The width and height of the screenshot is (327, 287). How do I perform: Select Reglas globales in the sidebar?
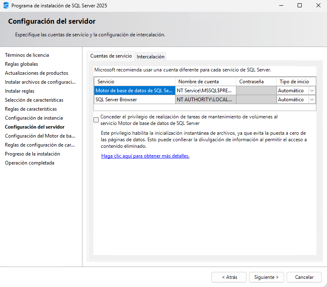[x=22, y=64]
